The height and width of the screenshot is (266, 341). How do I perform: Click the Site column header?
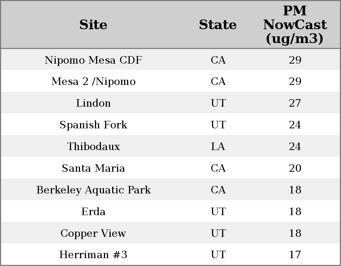[93, 25]
